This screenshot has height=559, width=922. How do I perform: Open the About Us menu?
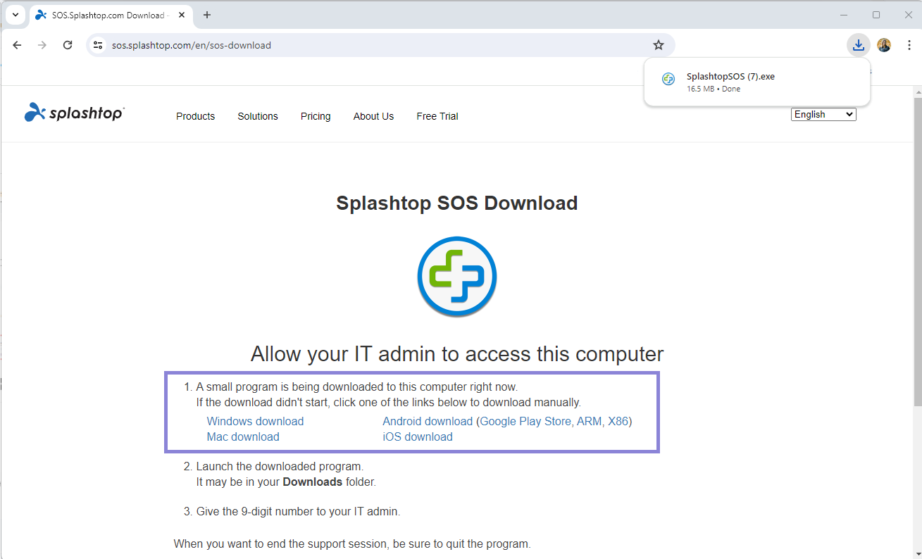click(373, 116)
